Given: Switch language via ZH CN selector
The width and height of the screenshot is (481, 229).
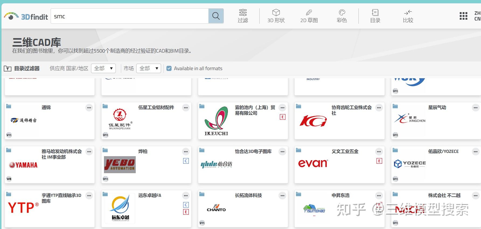Looking at the screenshot, I should 477,16.
